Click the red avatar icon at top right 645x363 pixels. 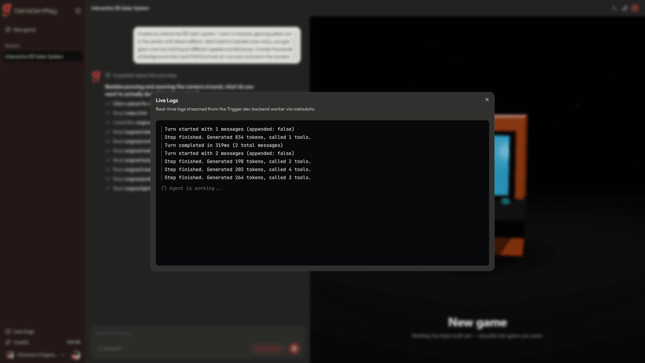point(635,8)
